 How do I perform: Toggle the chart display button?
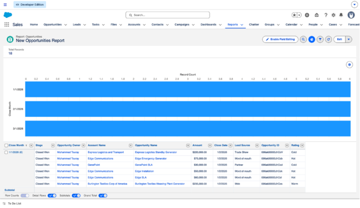[x=311, y=39]
